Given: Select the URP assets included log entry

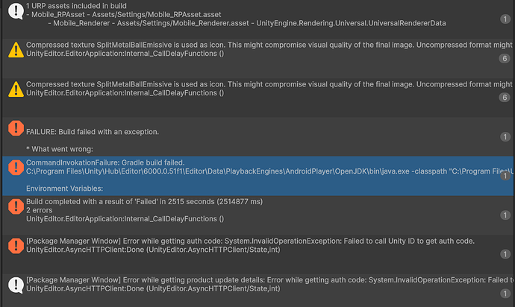Looking at the screenshot, I should point(224,15).
